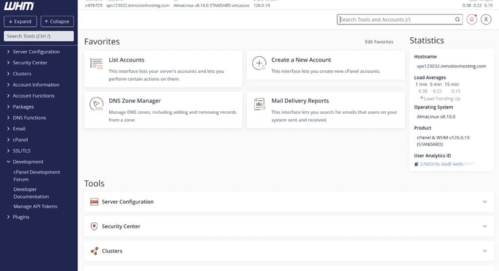Expand Clusters in the sidebar
Viewport: 499px width, 271px height.
[x=8, y=73]
